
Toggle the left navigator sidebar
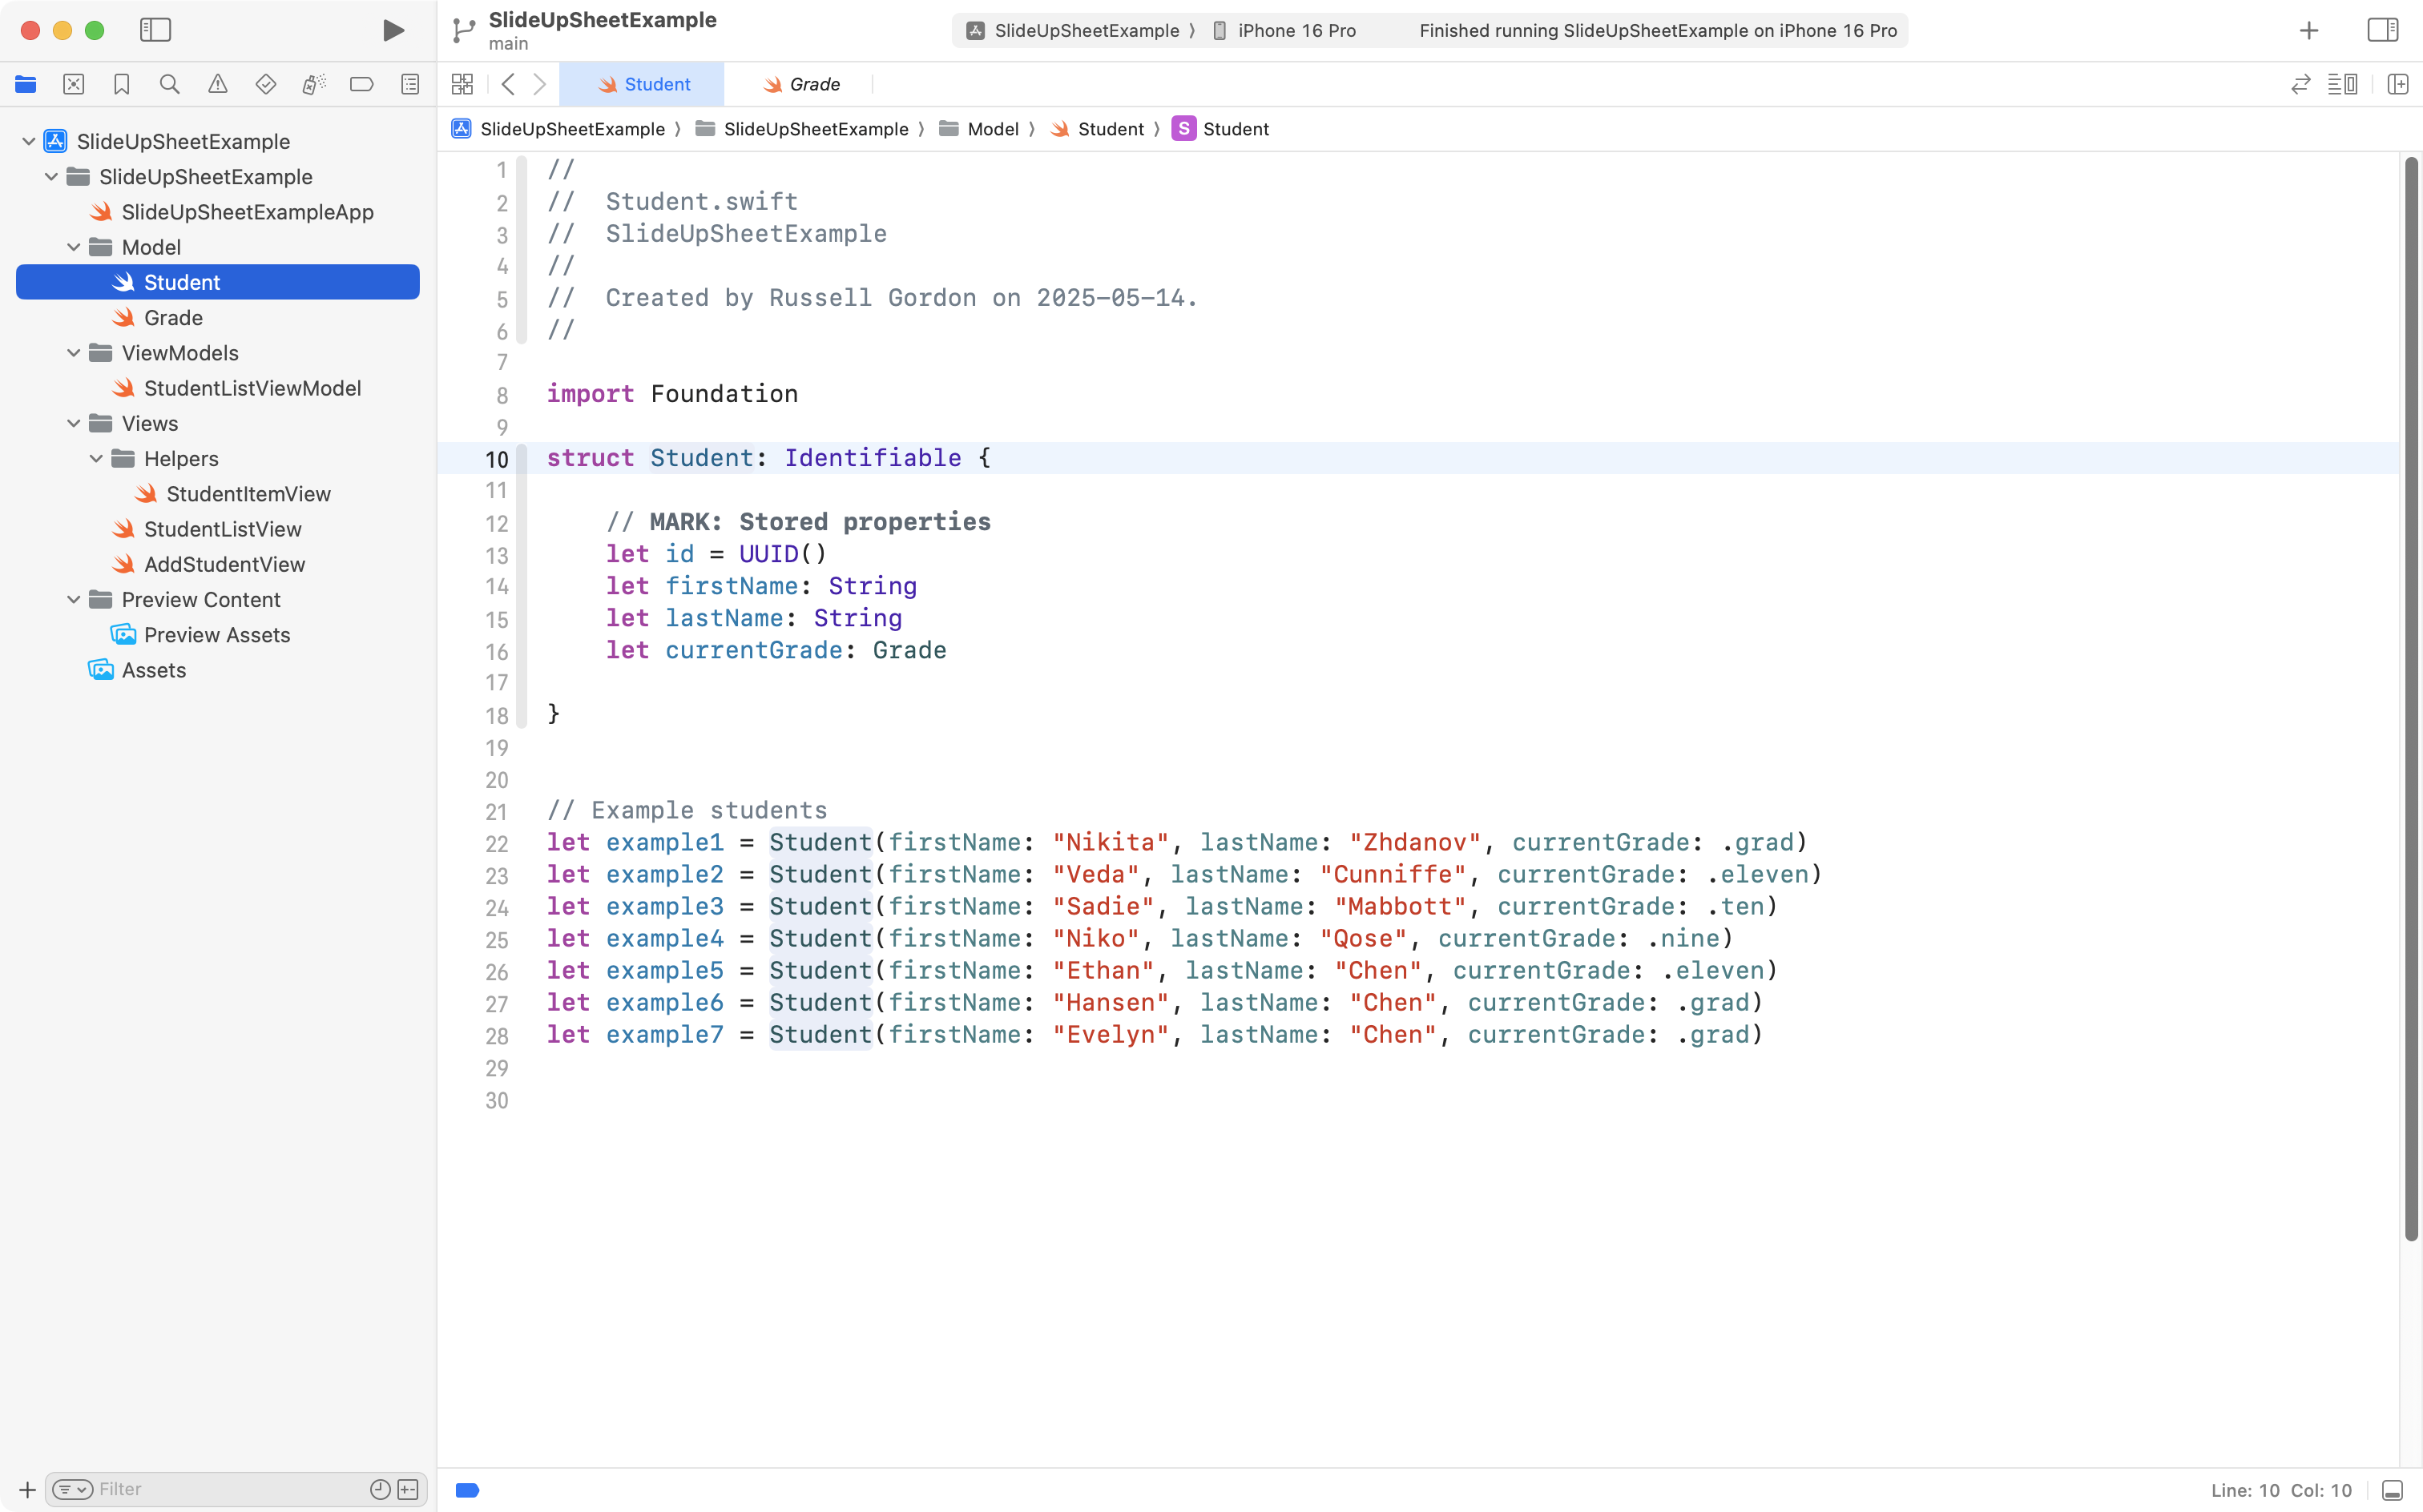click(155, 30)
